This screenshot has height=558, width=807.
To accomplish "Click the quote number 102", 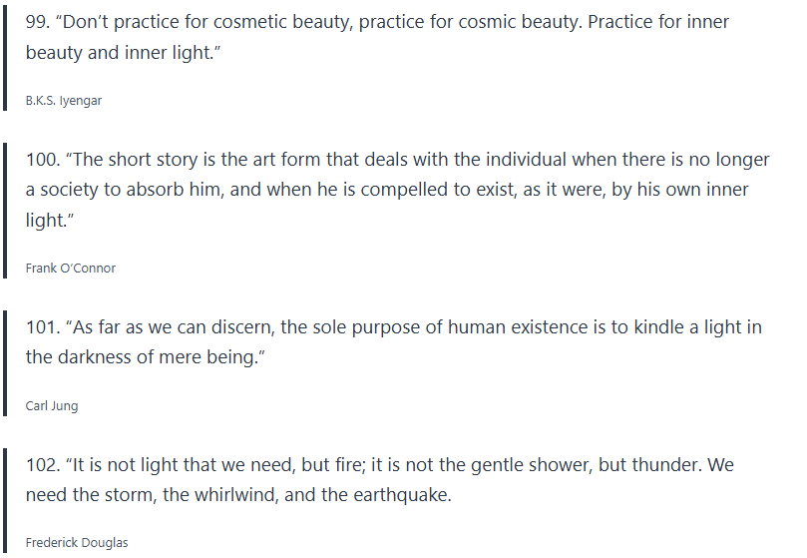I will (x=41, y=465).
